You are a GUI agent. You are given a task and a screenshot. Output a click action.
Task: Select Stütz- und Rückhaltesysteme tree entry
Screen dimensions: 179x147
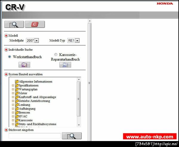(x=38, y=124)
